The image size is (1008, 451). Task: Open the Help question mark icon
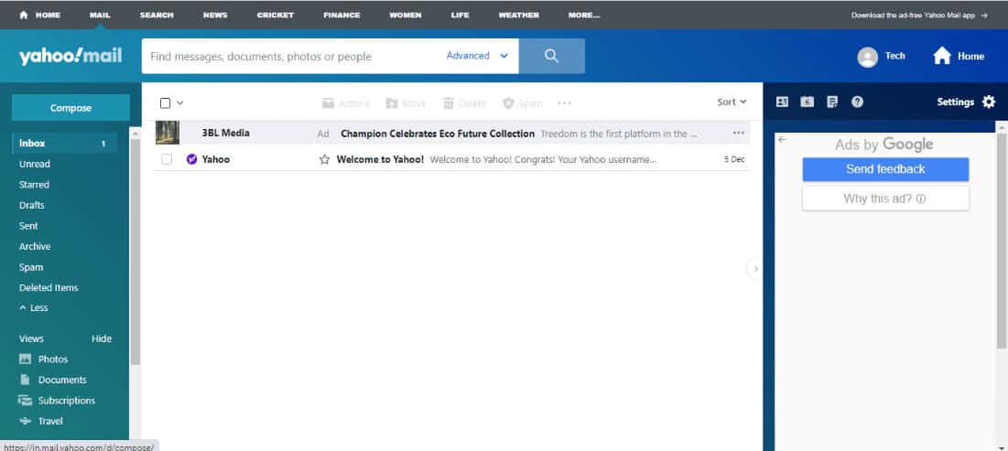point(857,102)
